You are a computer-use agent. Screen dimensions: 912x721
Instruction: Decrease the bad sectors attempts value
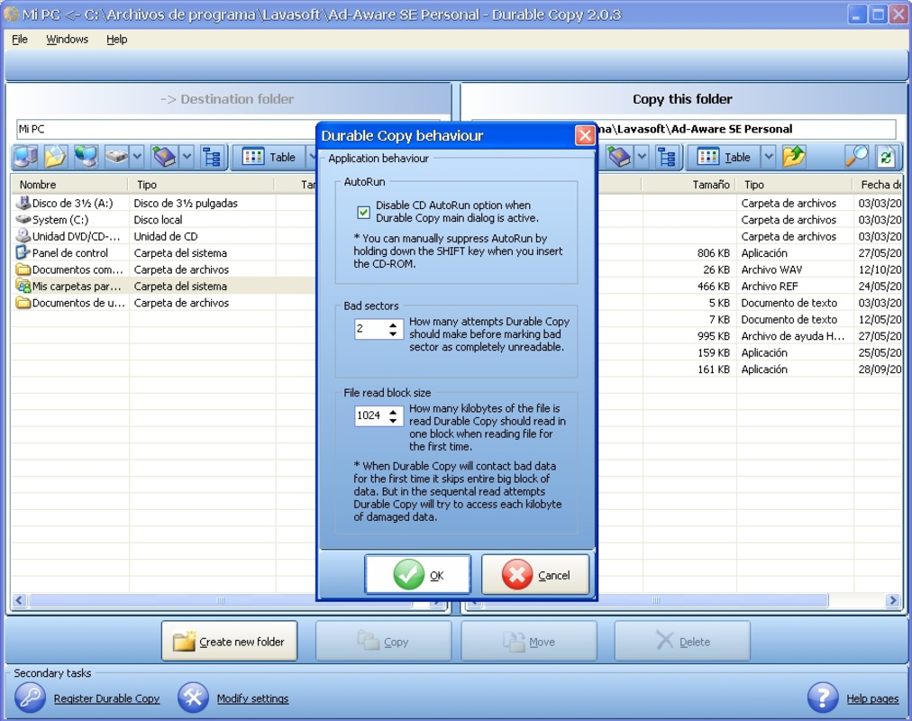(393, 333)
